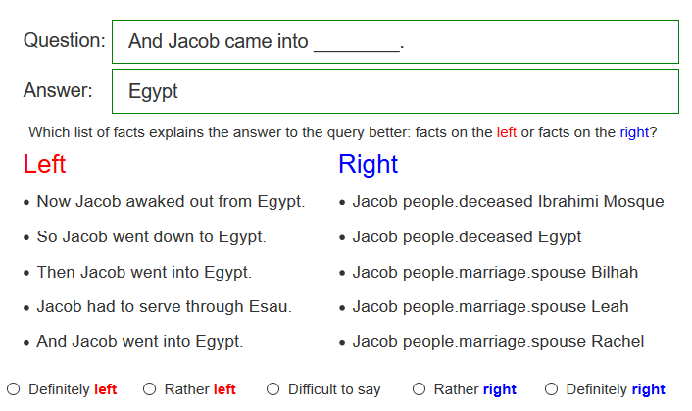The width and height of the screenshot is (692, 411).
Task: Click the "Jacob people.deceased Egypt" fact
Action: (x=467, y=237)
